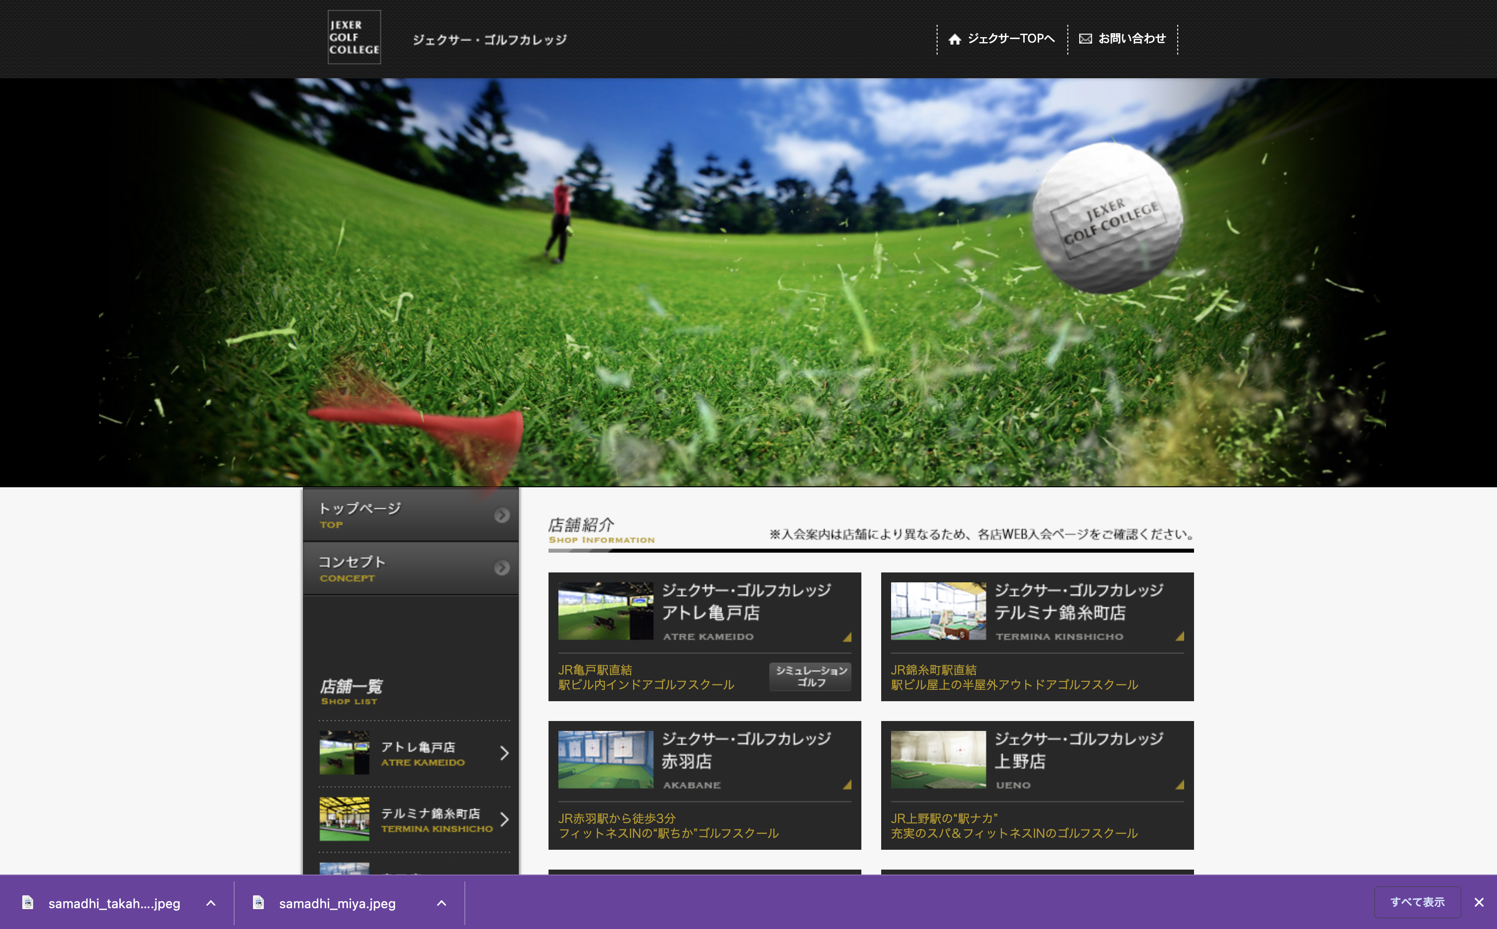Click the テルミナ錦糸町店 sidebar thumbnail
1497x929 pixels.
[345, 820]
